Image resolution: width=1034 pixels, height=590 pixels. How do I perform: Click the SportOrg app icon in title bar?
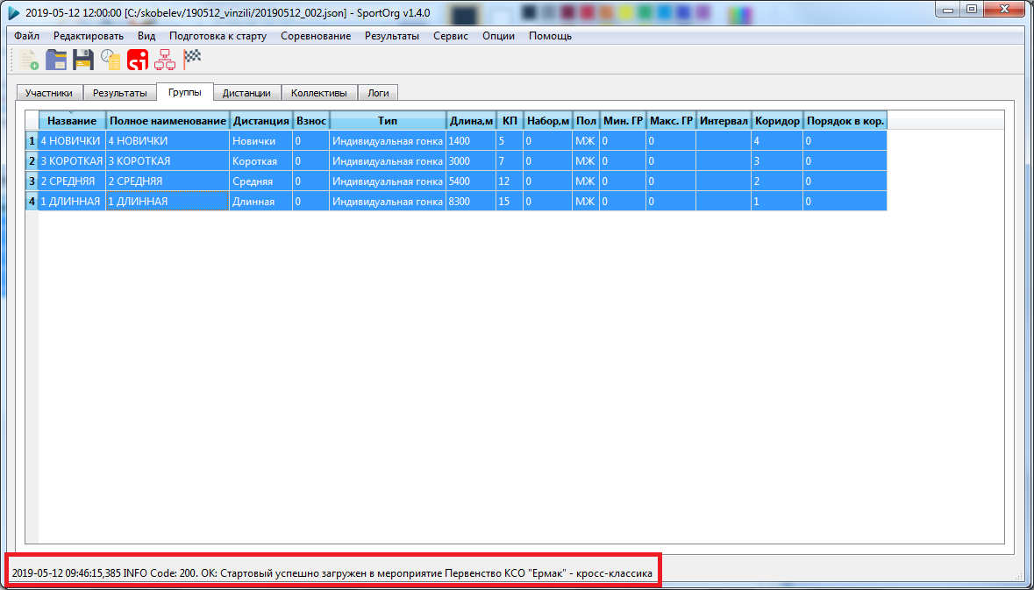(13, 12)
